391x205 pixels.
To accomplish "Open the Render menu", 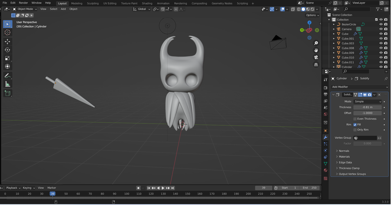I will tap(23, 3).
